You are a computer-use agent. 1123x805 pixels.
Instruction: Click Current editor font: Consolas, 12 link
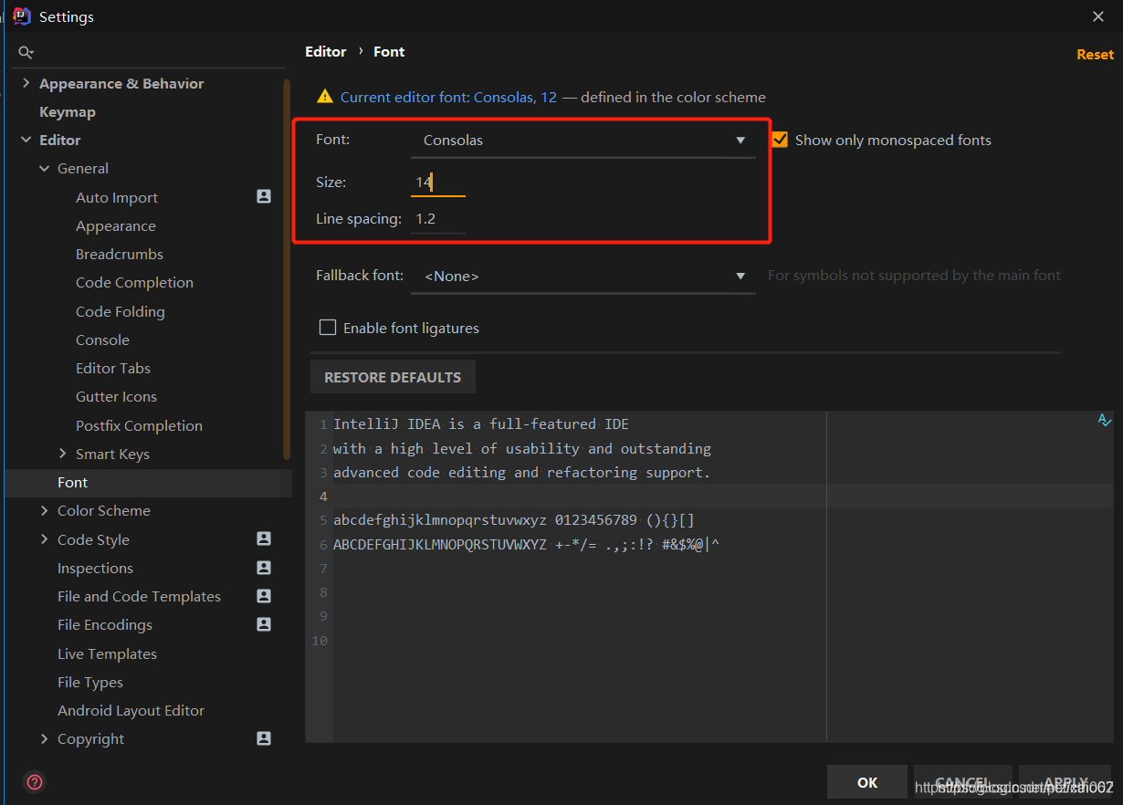[448, 97]
